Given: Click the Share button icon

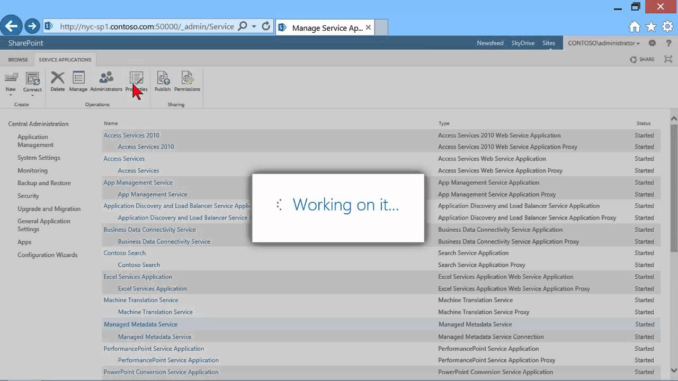Looking at the screenshot, I should [x=633, y=60].
